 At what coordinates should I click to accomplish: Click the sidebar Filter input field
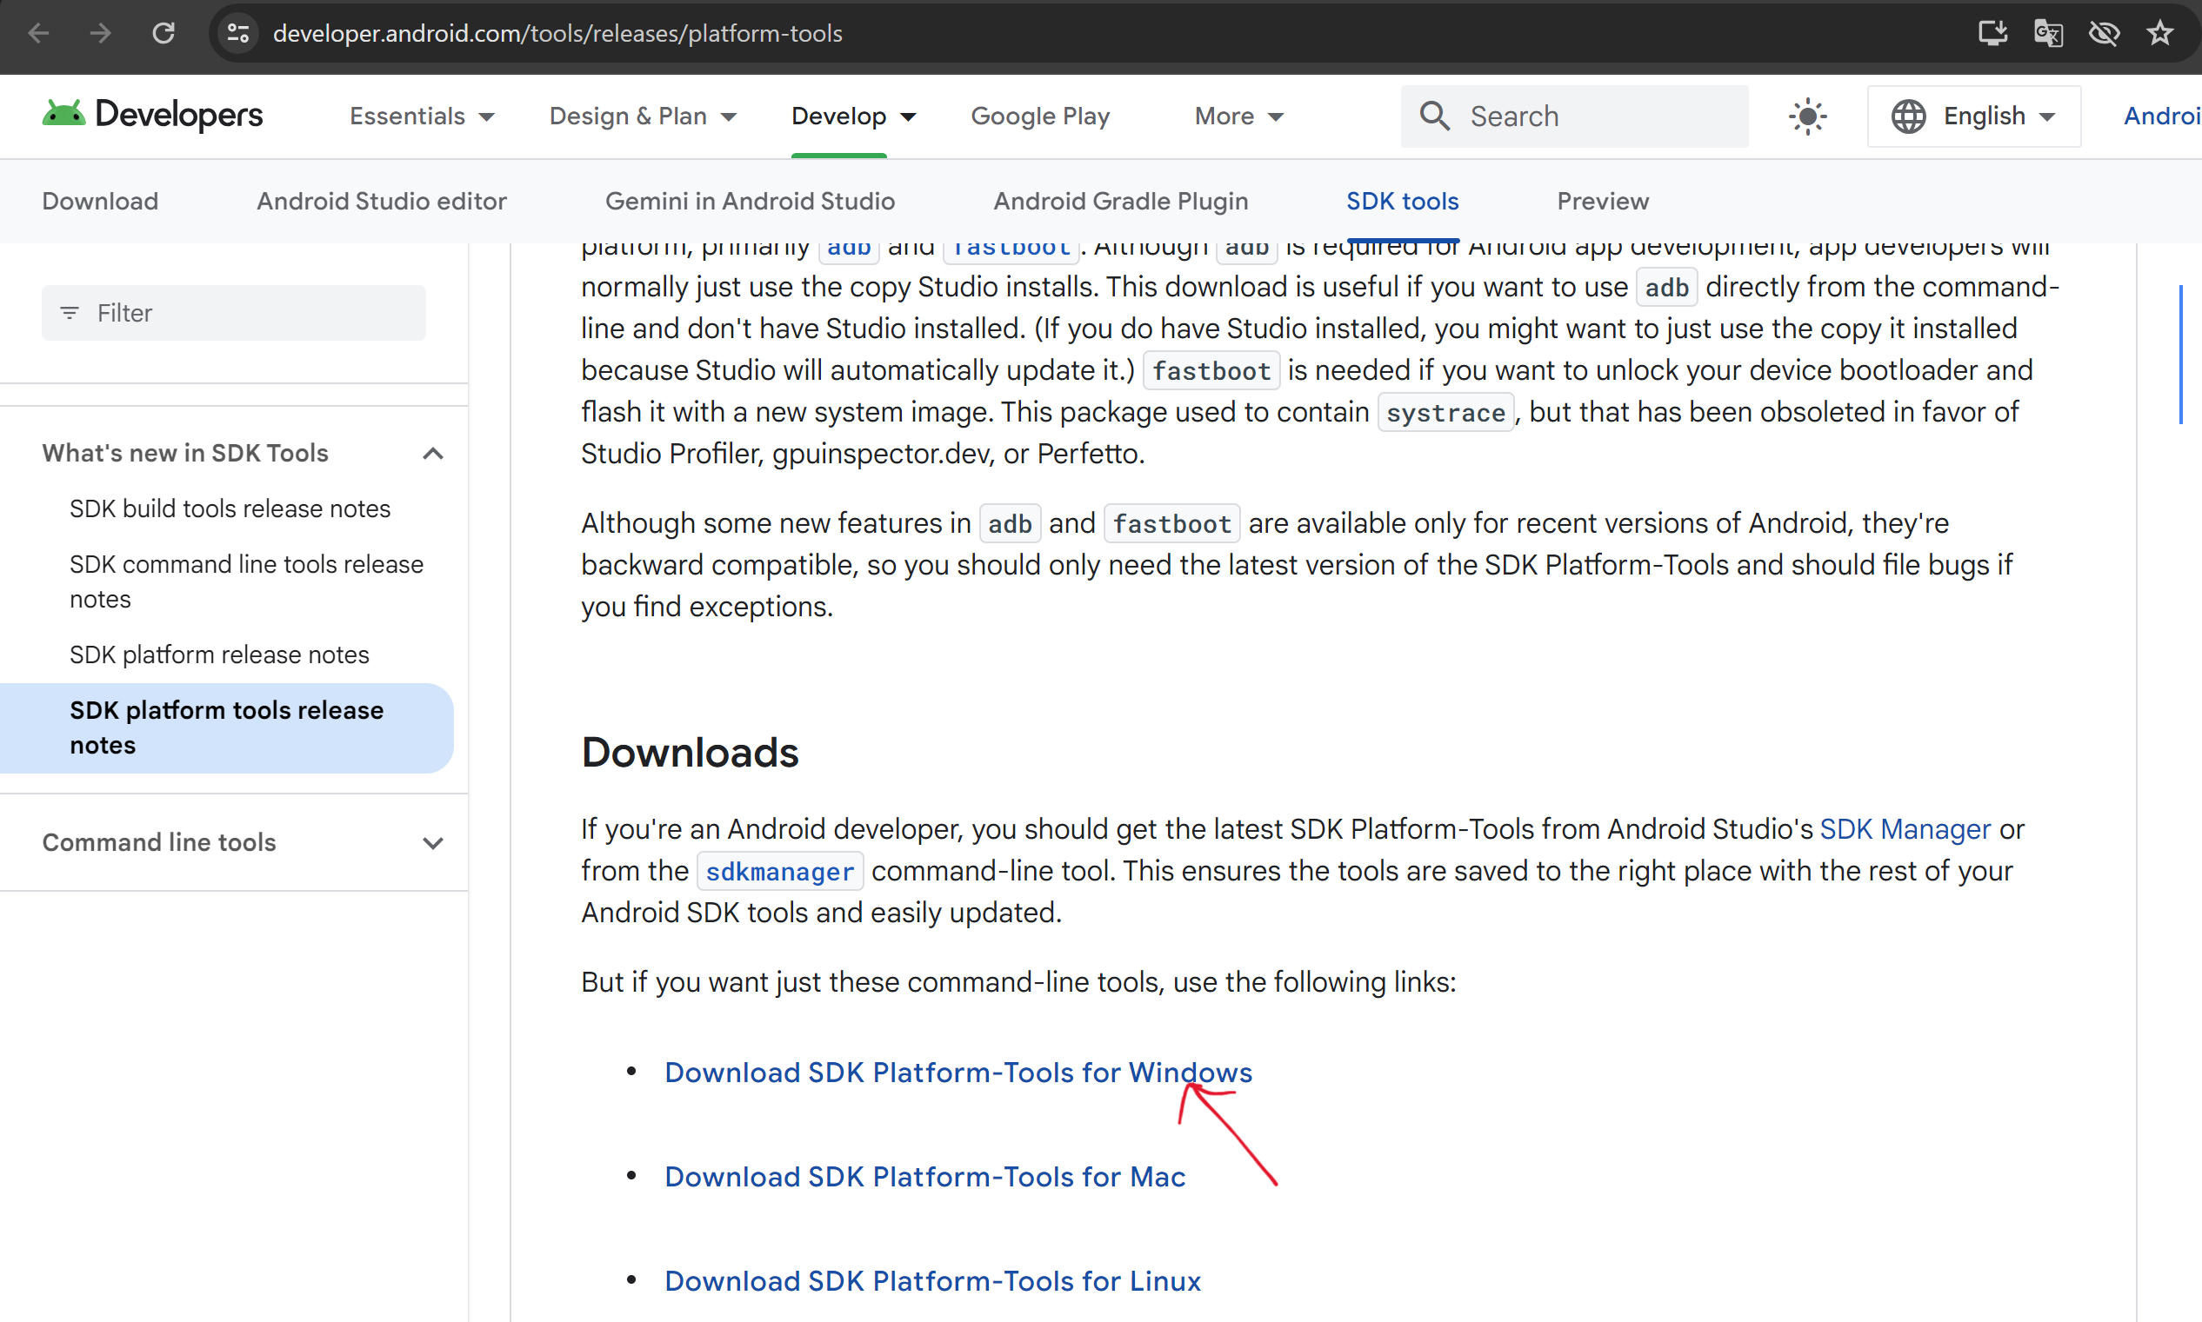[233, 313]
